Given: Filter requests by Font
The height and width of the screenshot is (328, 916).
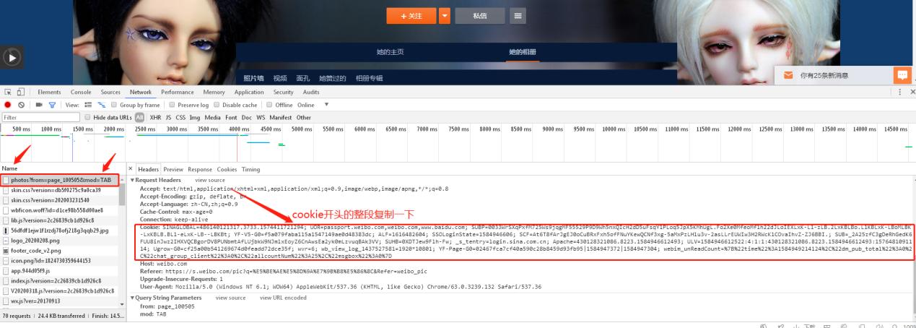Looking at the screenshot, I should [232, 117].
